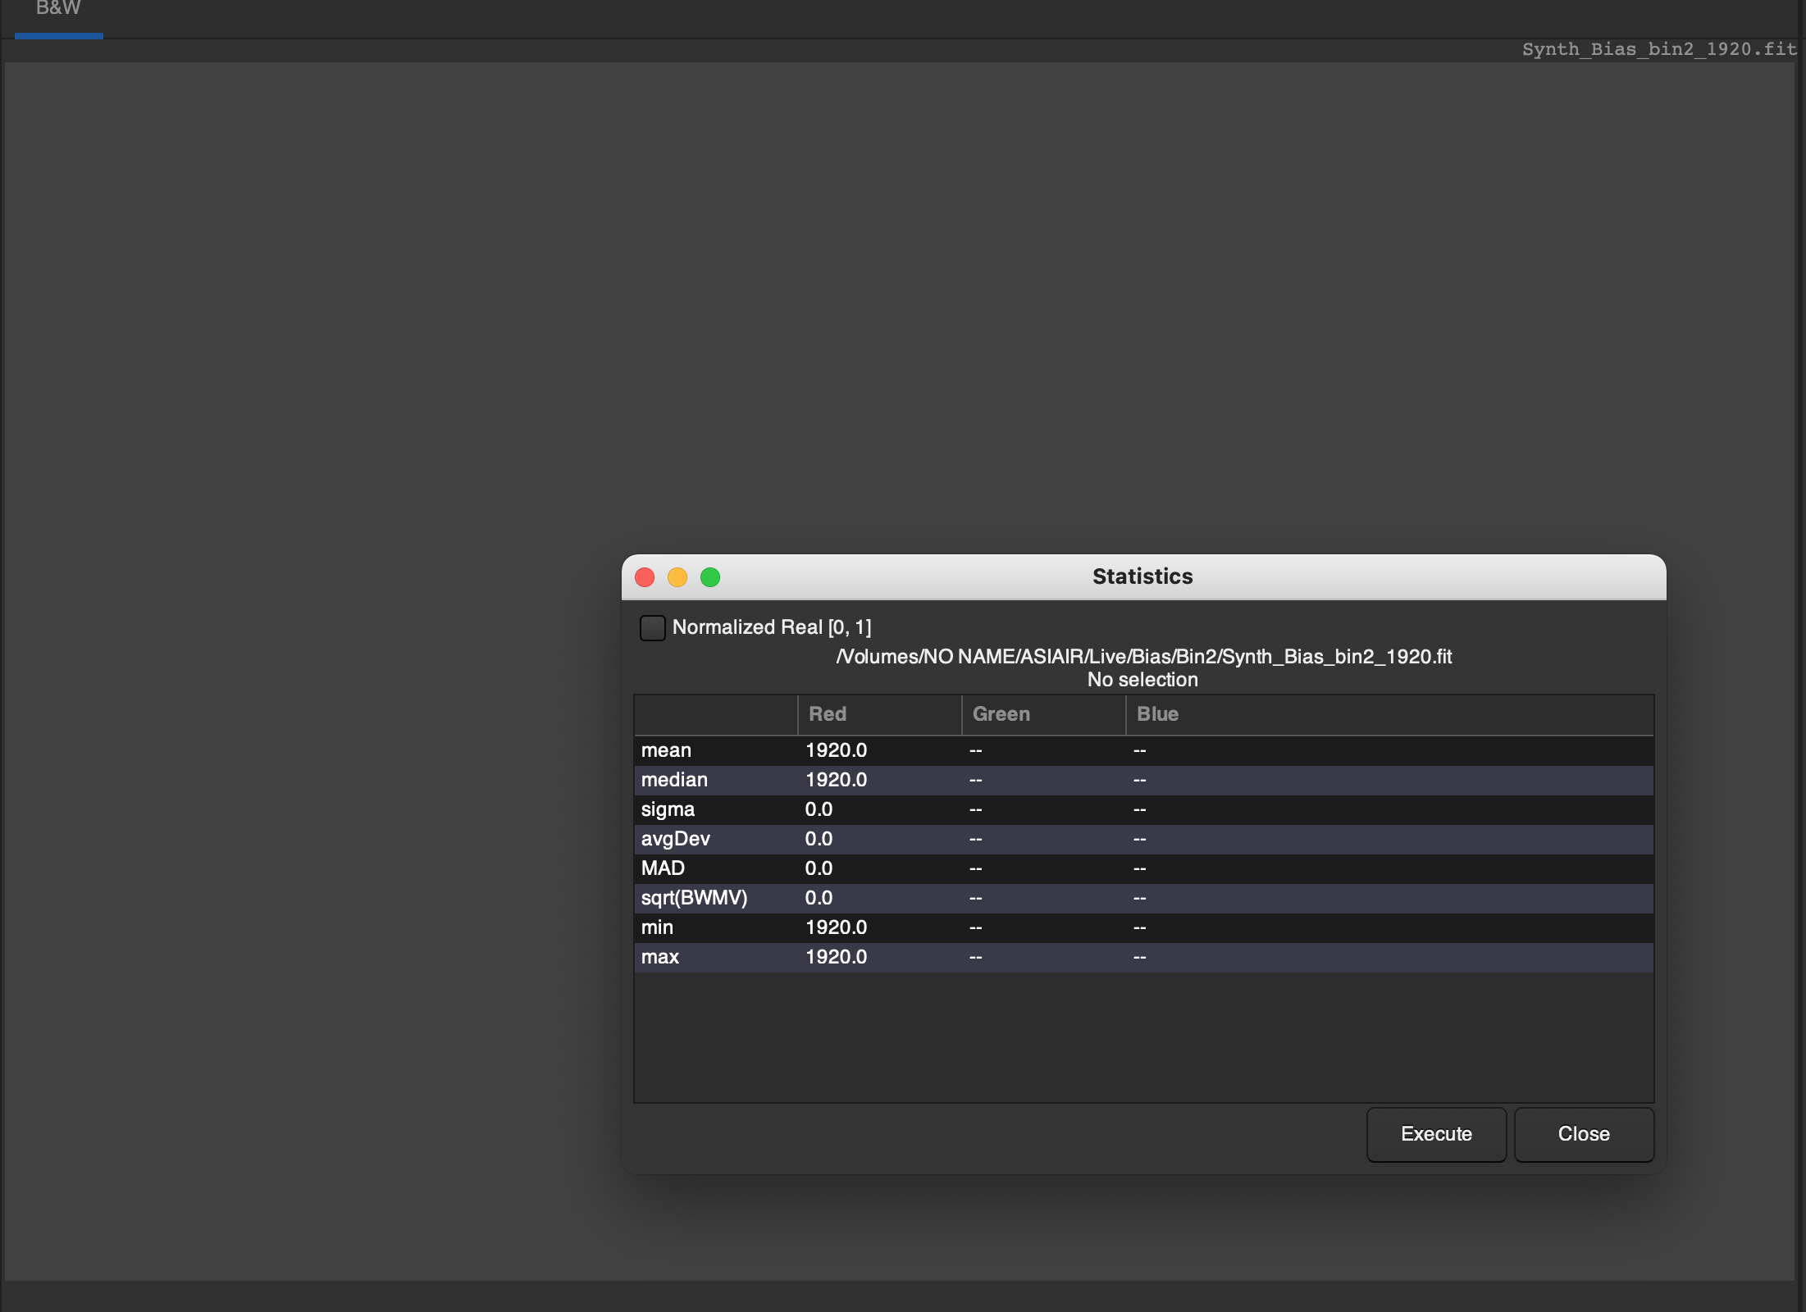Click the Close button in Statistics
This screenshot has width=1806, height=1312.
tap(1583, 1134)
